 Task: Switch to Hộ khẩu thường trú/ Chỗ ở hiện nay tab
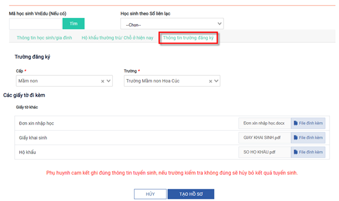click(x=118, y=38)
